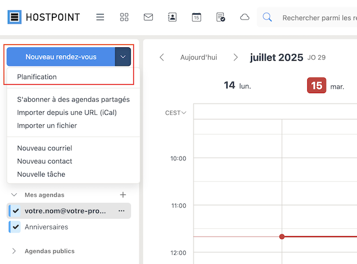Uncheck the votre.nom@votre-pro... calendar checkbox
Screen dimensions: 357x264
16,211
